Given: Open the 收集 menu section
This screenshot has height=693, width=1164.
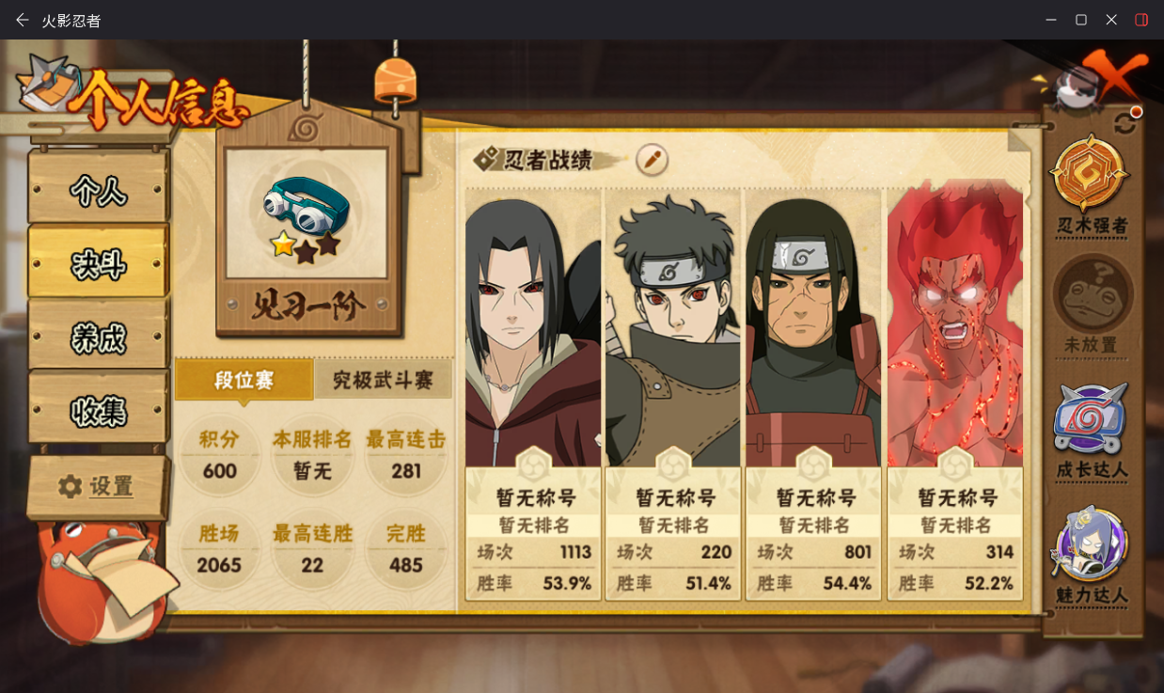Looking at the screenshot, I should pyautogui.click(x=99, y=411).
